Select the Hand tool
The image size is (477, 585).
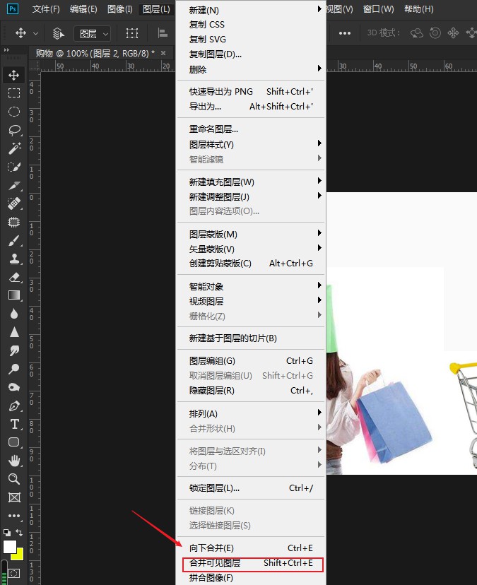click(x=14, y=461)
